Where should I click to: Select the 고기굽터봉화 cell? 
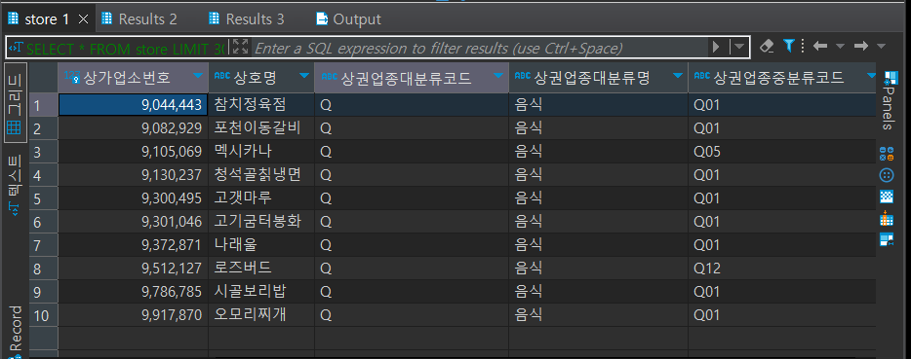pos(261,222)
